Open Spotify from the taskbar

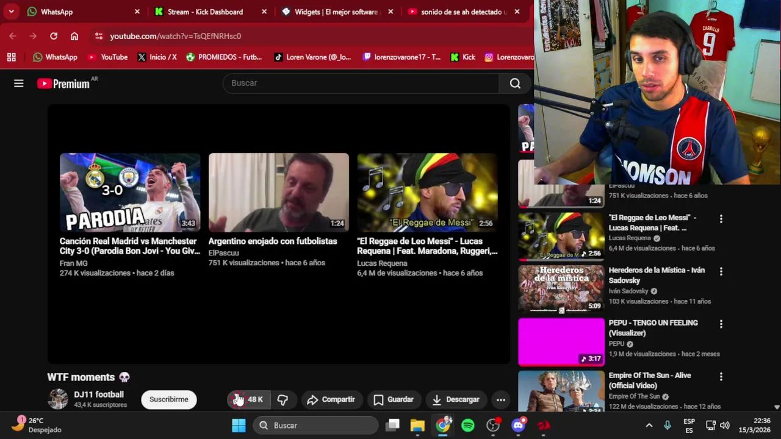468,425
